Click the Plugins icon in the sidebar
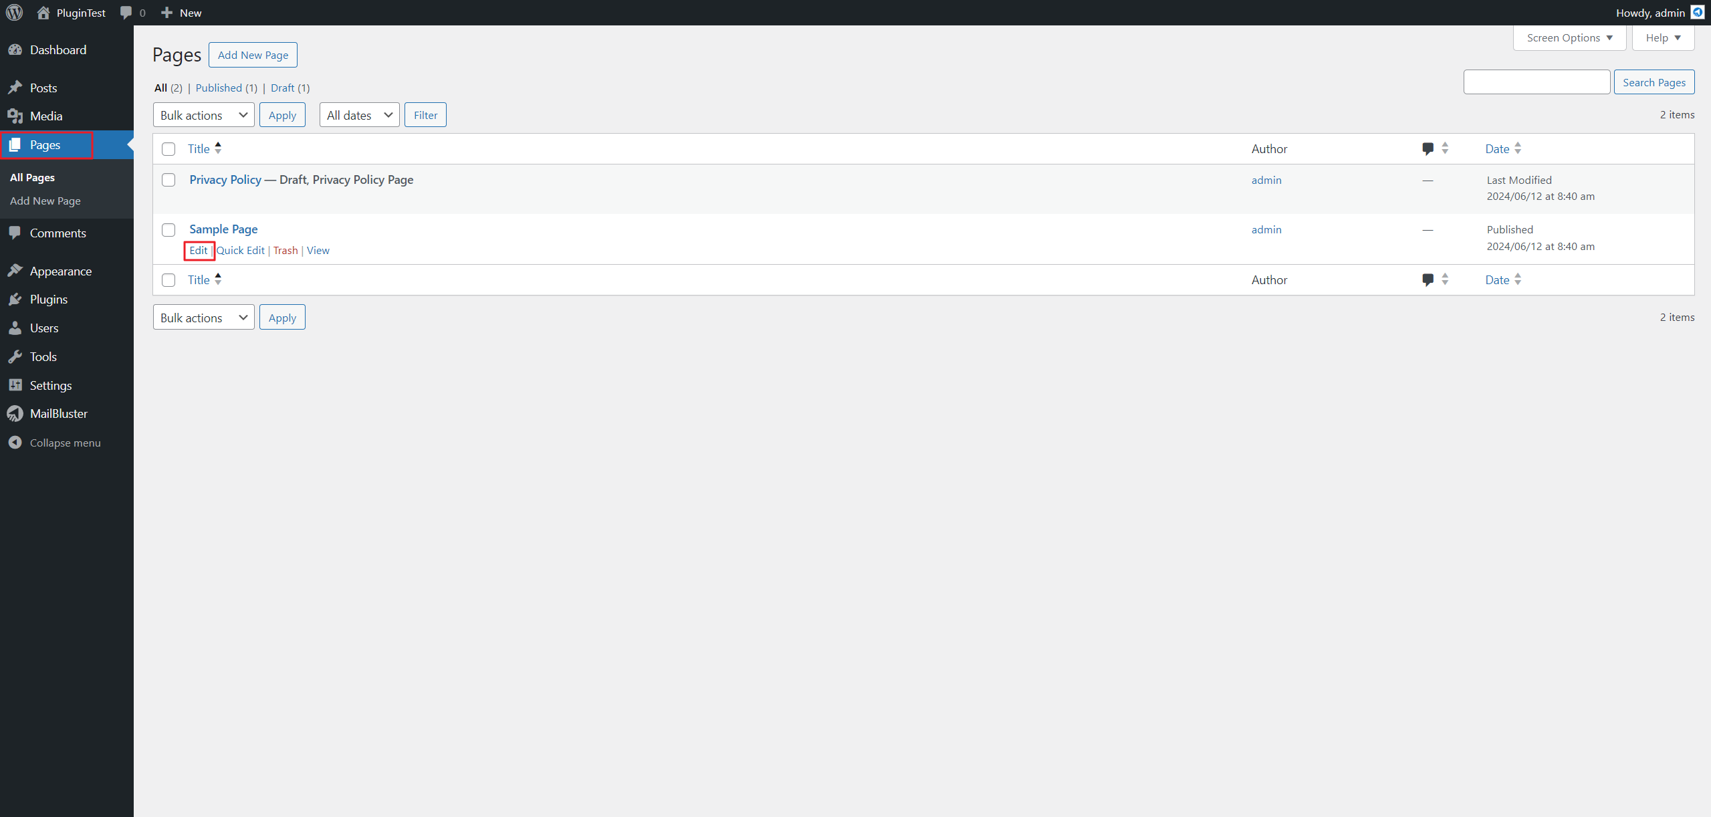Image resolution: width=1711 pixels, height=817 pixels. tap(15, 300)
